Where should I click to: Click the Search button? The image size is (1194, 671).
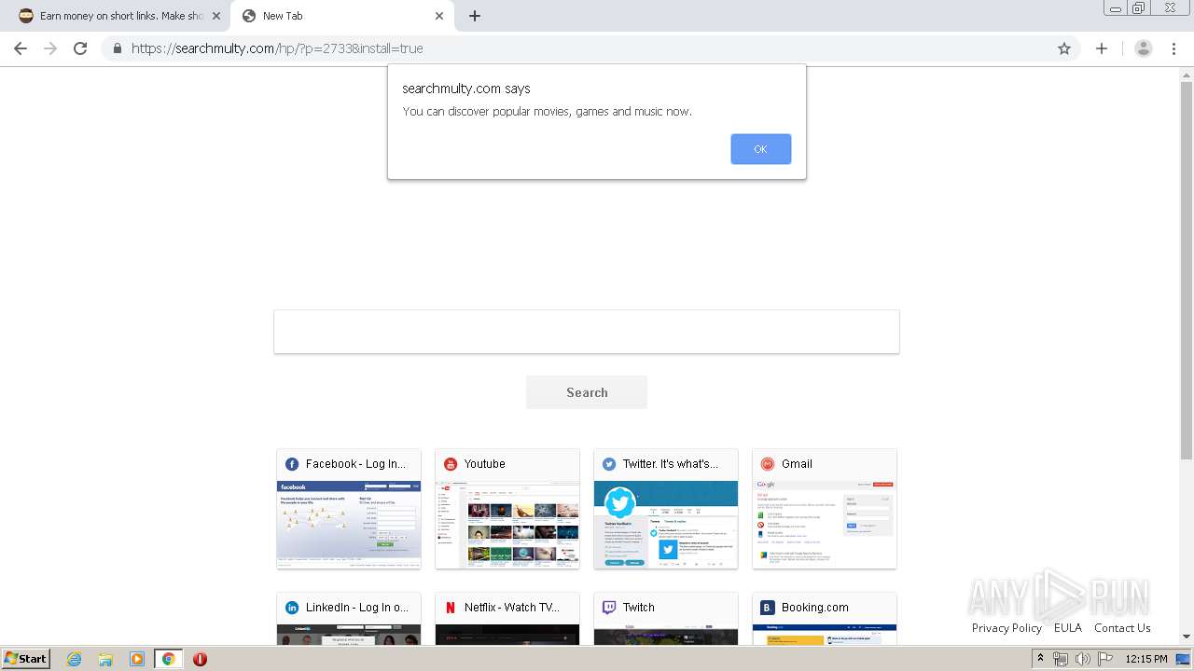[x=587, y=392]
